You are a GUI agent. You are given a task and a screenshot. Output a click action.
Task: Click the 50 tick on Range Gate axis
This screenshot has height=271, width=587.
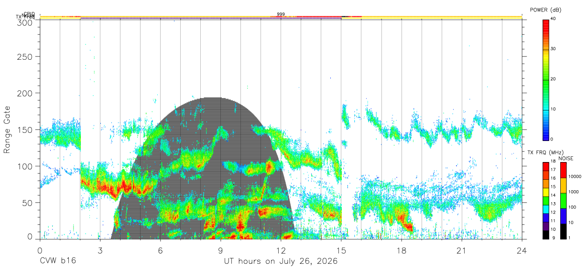point(28,202)
